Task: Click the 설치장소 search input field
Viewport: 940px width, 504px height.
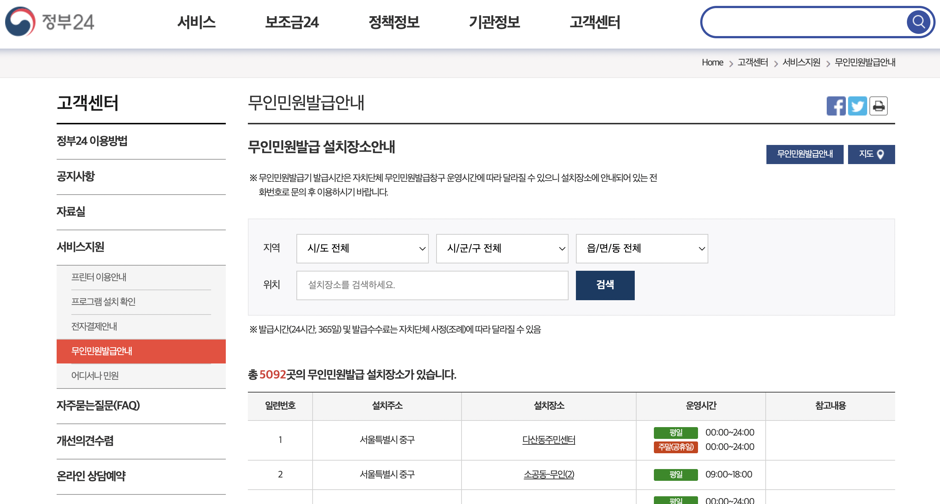Action: pos(432,285)
